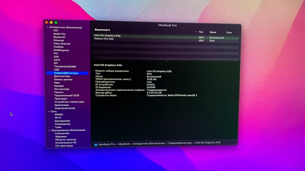This screenshot has height=171, width=305.
Task: Open Thunderbolt/USB4 entry
Action: point(65,66)
